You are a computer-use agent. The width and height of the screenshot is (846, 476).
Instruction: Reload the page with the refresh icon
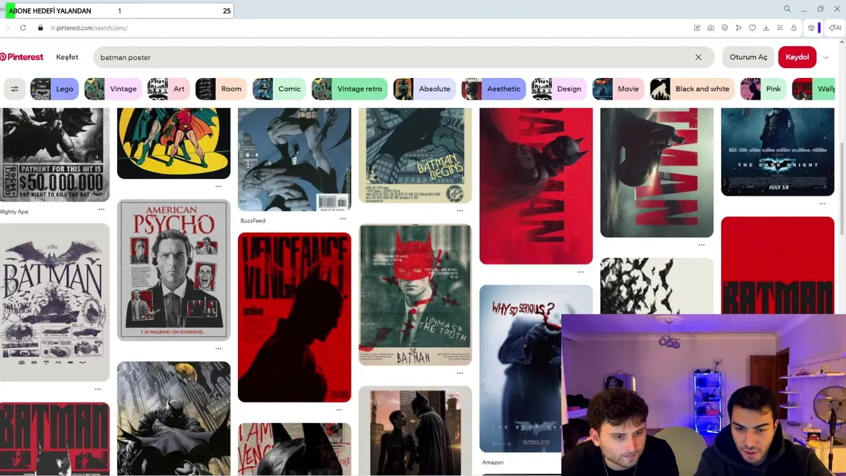tap(23, 28)
